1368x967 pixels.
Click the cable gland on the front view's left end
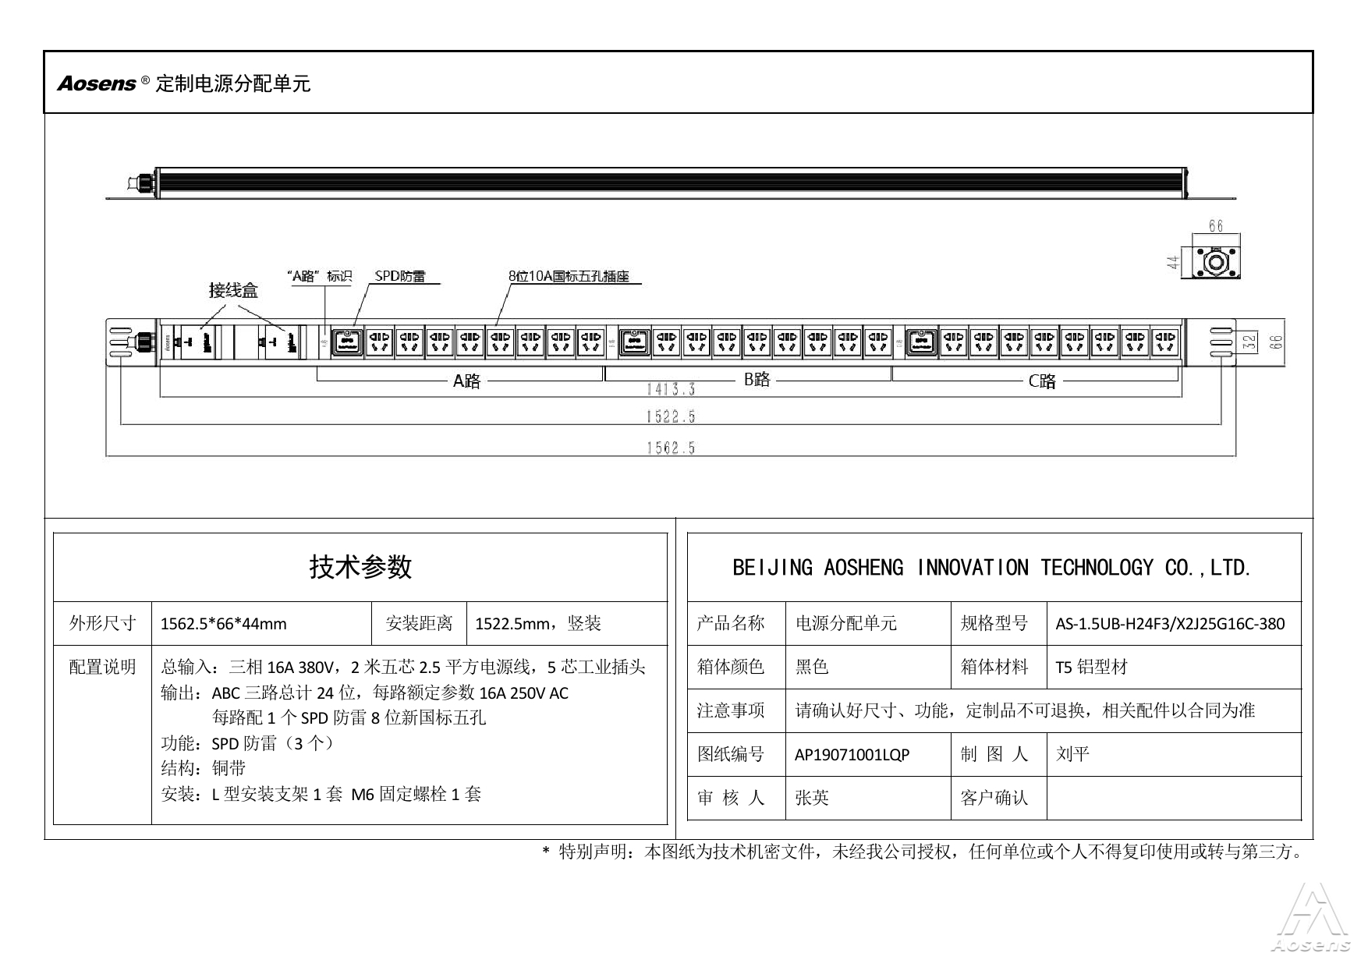(143, 342)
